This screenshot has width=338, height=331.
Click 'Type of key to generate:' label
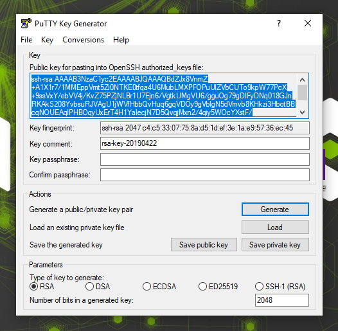pos(67,278)
